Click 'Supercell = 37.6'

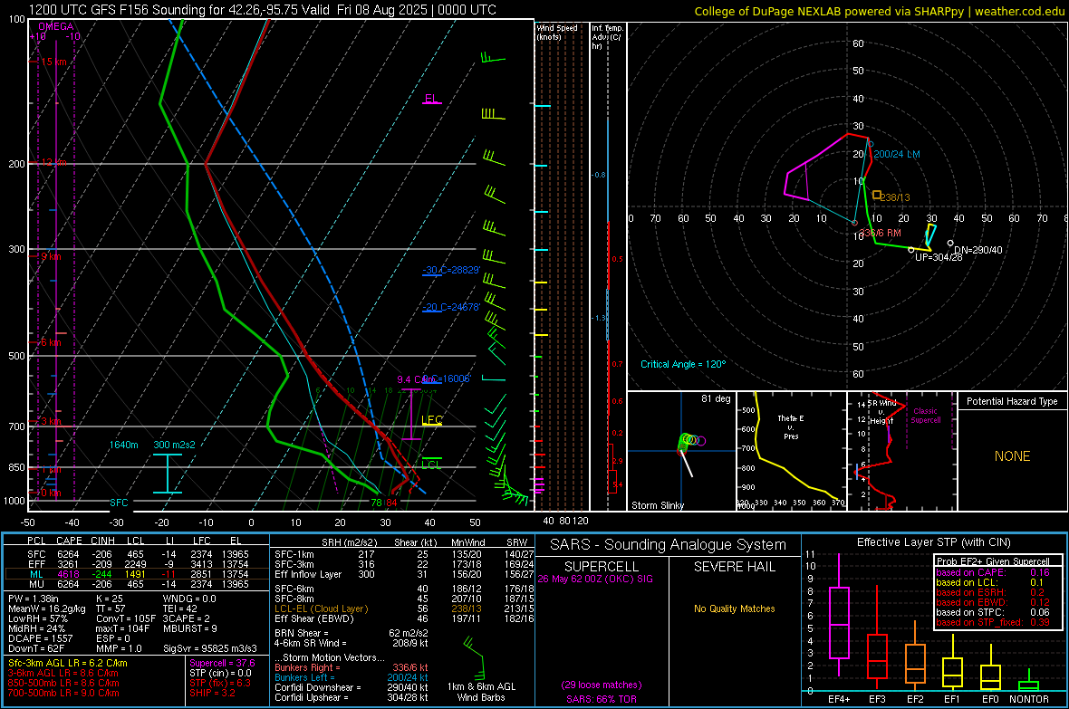pos(222,663)
